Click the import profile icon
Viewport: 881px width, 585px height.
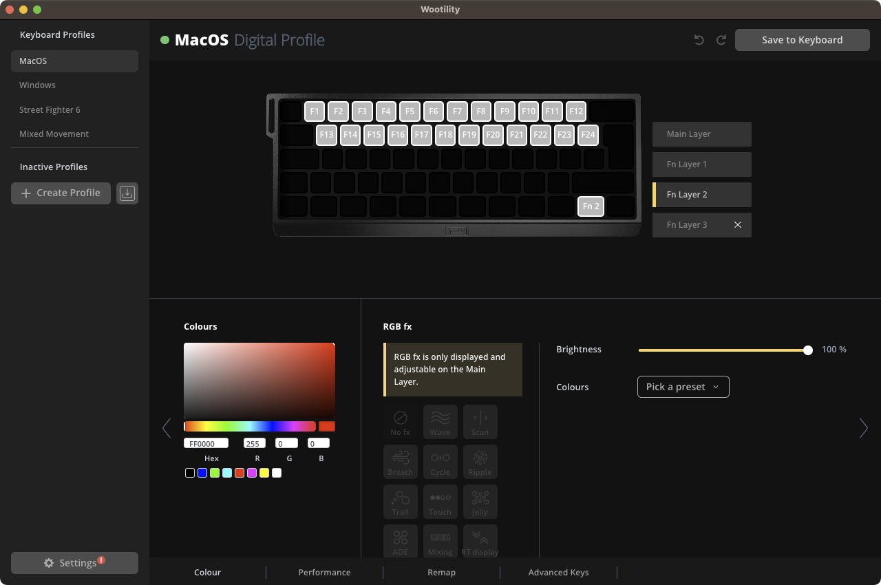tap(127, 193)
